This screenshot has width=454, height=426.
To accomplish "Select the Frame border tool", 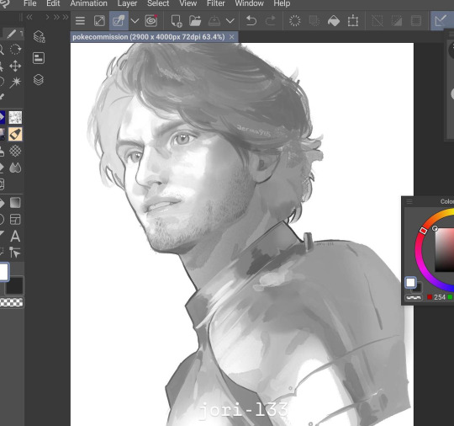I will [15, 219].
